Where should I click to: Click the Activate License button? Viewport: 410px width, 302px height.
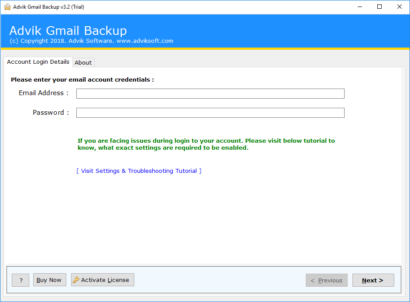(x=102, y=280)
